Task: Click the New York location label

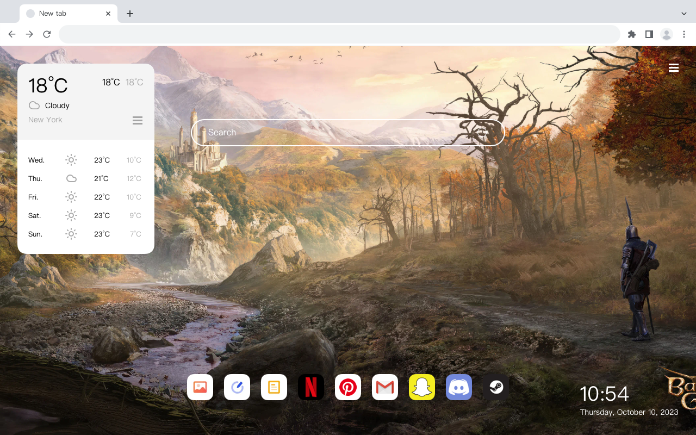Action: tap(45, 120)
